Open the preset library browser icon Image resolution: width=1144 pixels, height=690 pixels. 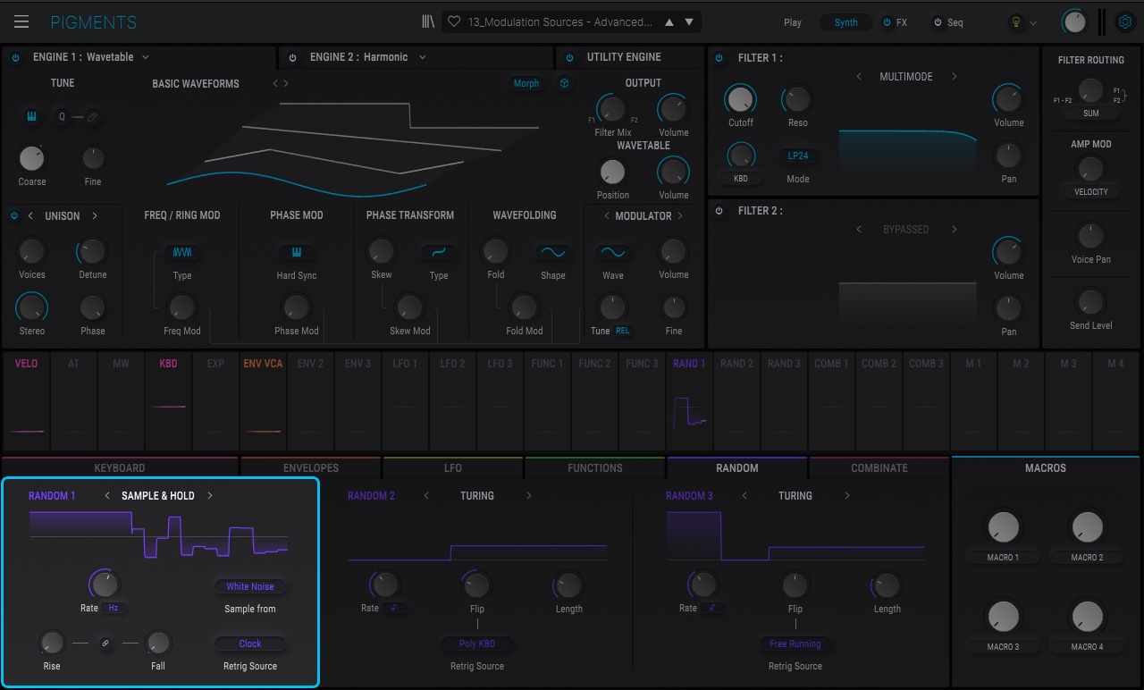click(429, 22)
